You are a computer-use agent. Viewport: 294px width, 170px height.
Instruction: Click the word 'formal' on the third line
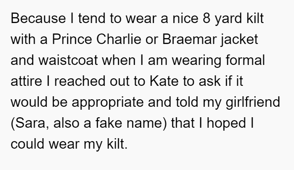point(245,60)
